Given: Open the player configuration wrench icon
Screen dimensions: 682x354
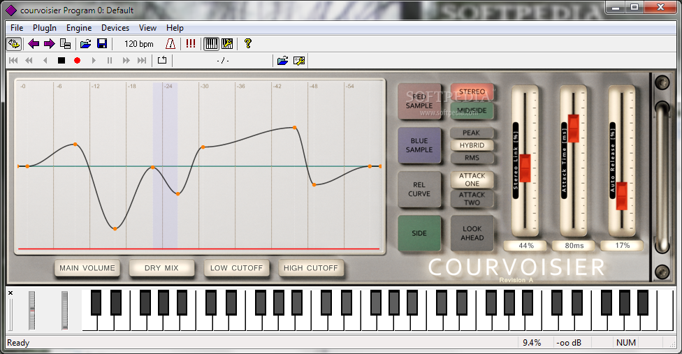Looking at the screenshot, I should (299, 60).
